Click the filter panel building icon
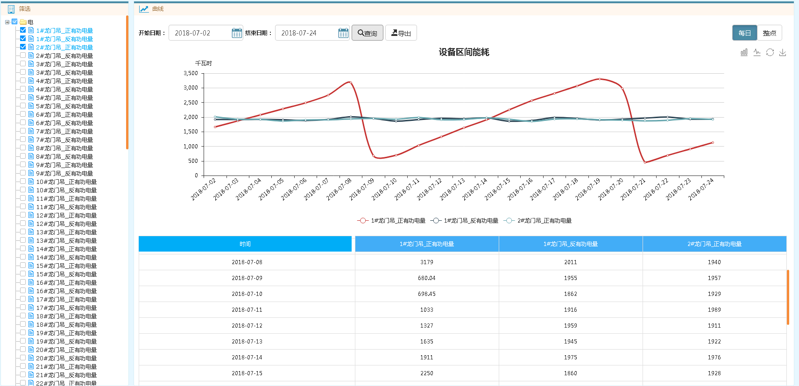Image resolution: width=799 pixels, height=386 pixels. [11, 9]
